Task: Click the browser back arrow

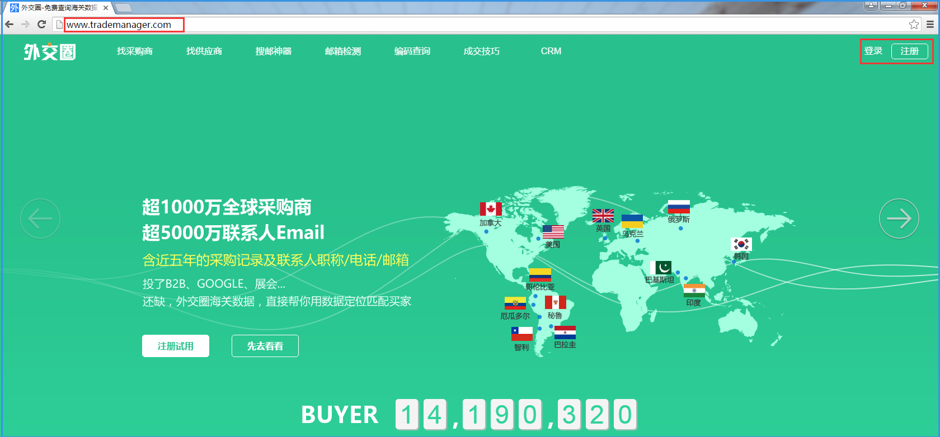Action: tap(10, 24)
